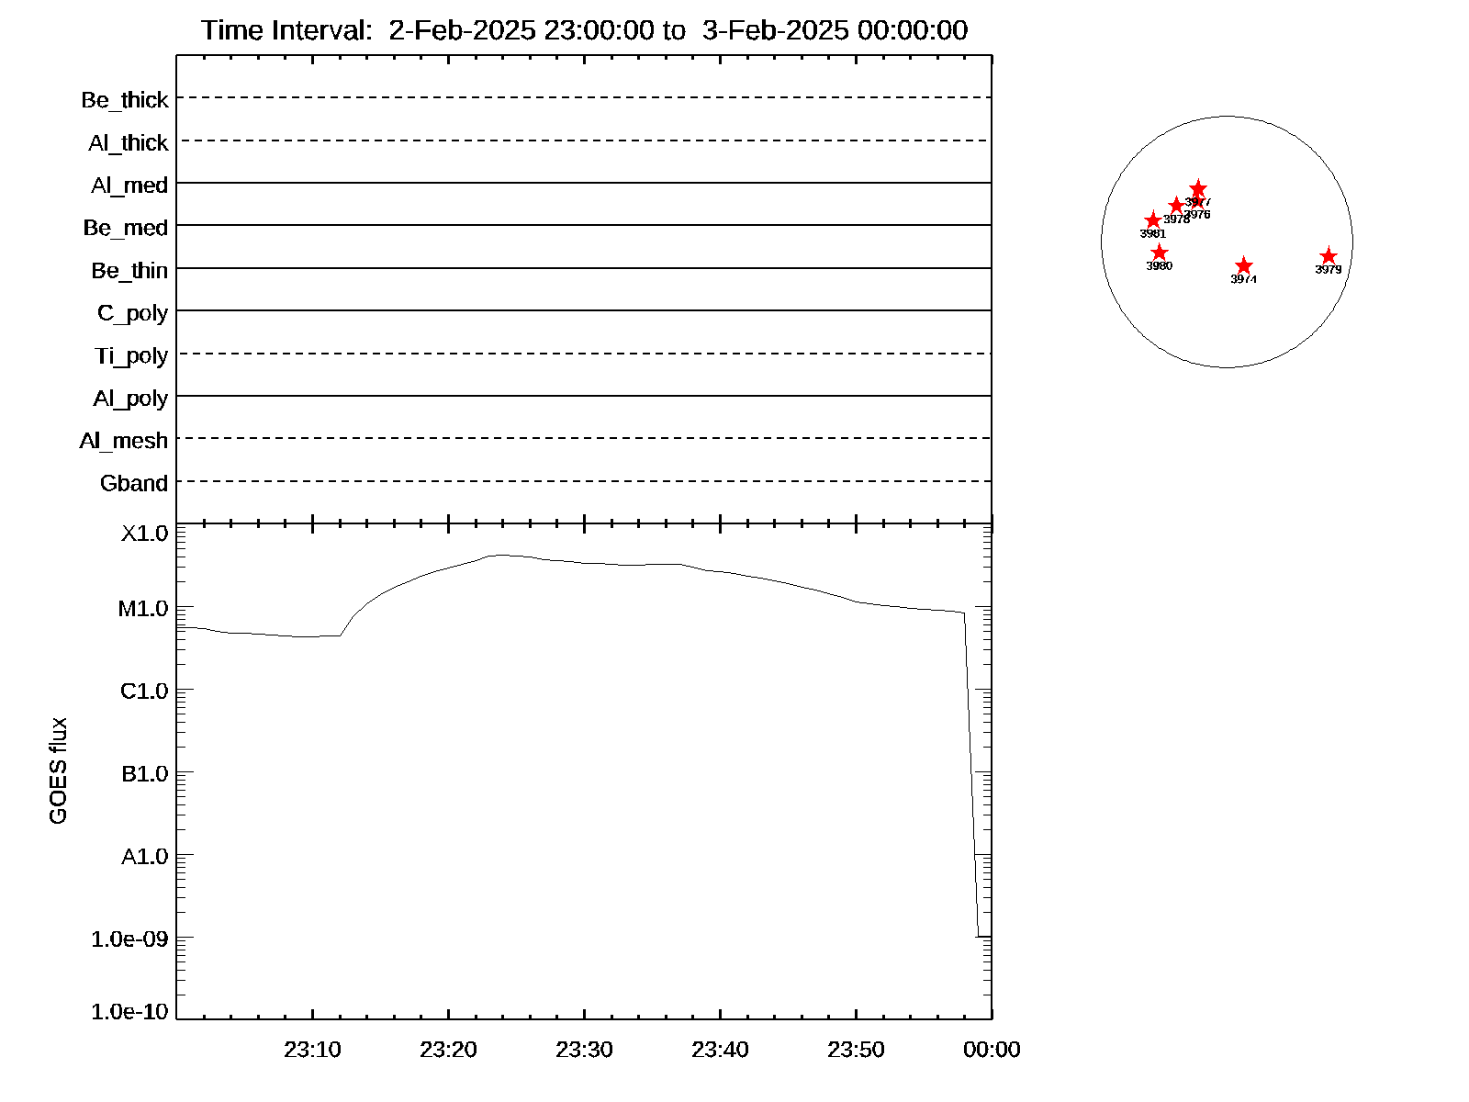Viewport: 1469px width, 1102px height.
Task: Select the Be_thick filter label
Action: tap(125, 100)
